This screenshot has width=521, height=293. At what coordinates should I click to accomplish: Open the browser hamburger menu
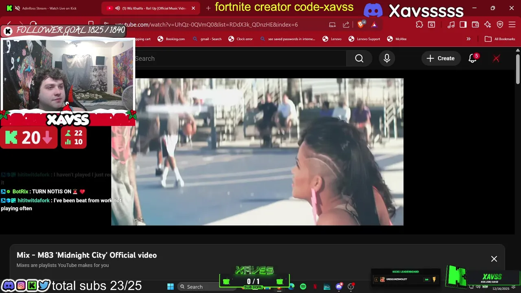(x=512, y=24)
